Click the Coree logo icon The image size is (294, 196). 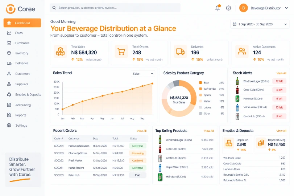pyautogui.click(x=11, y=9)
